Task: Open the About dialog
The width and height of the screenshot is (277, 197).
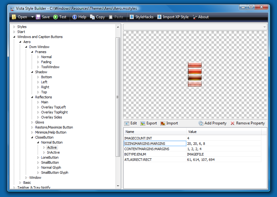Action: [x=195, y=17]
